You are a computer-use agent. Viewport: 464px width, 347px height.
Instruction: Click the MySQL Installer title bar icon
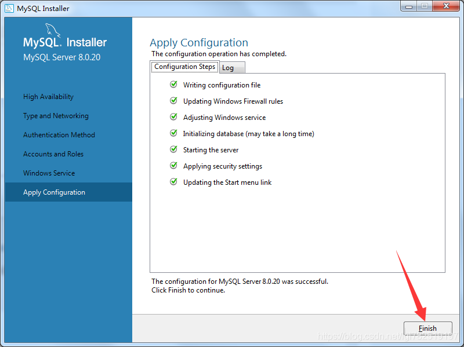pyautogui.click(x=9, y=8)
